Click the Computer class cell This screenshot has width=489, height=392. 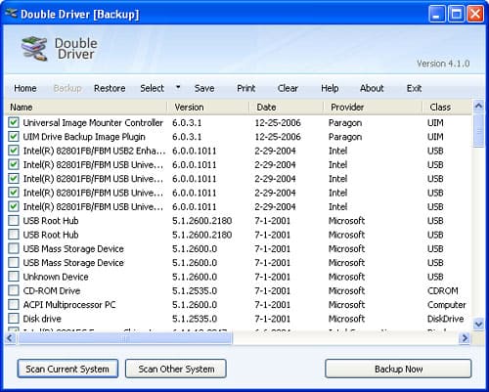[x=447, y=305]
